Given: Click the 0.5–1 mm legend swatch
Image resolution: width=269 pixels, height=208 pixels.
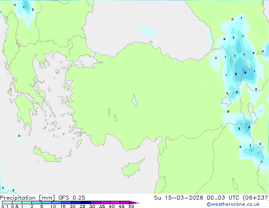Looking at the screenshot, I should 17,202.
